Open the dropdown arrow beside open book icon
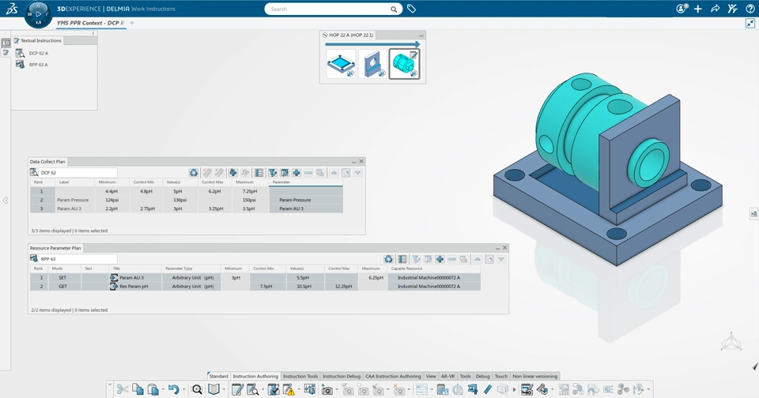 click(x=224, y=390)
